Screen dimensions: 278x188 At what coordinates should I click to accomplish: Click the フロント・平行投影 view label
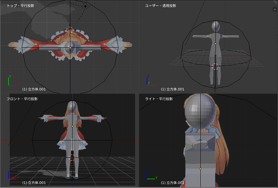pos(22,99)
